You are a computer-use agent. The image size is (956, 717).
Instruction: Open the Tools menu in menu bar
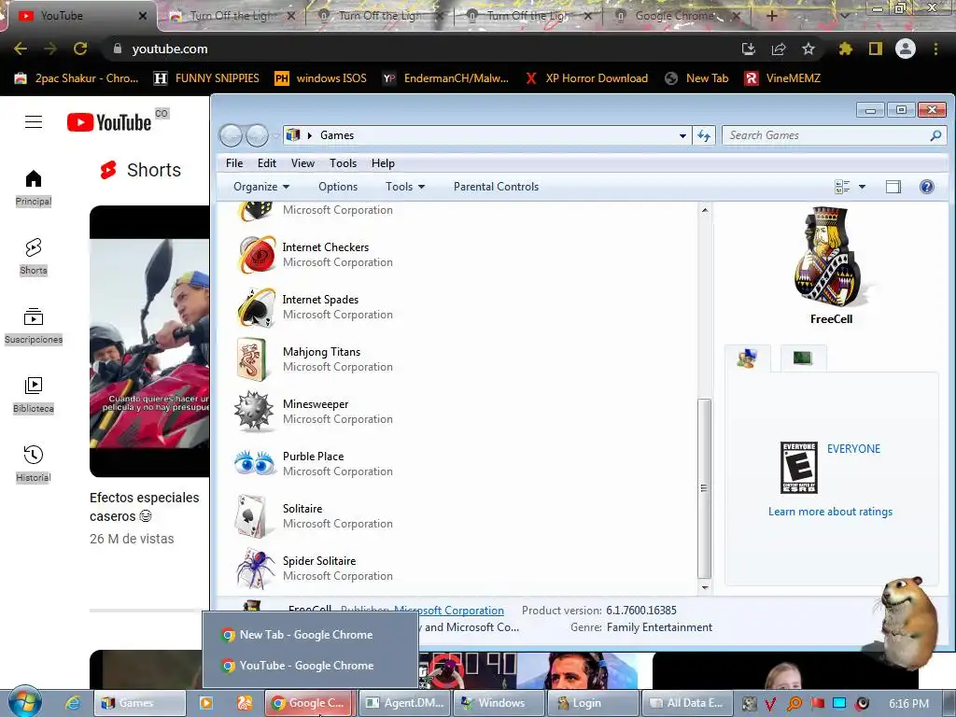click(343, 163)
